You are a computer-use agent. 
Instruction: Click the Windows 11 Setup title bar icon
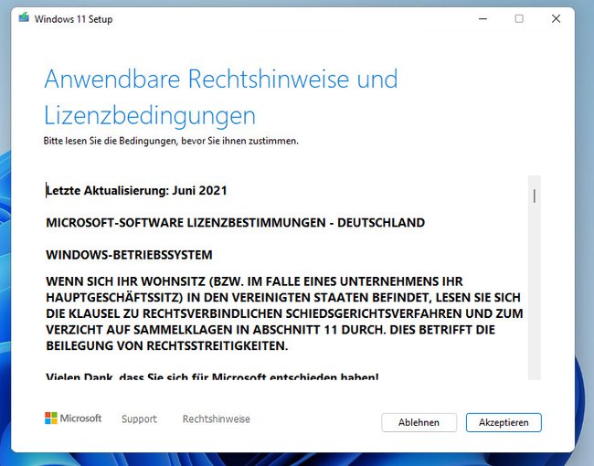click(x=24, y=17)
